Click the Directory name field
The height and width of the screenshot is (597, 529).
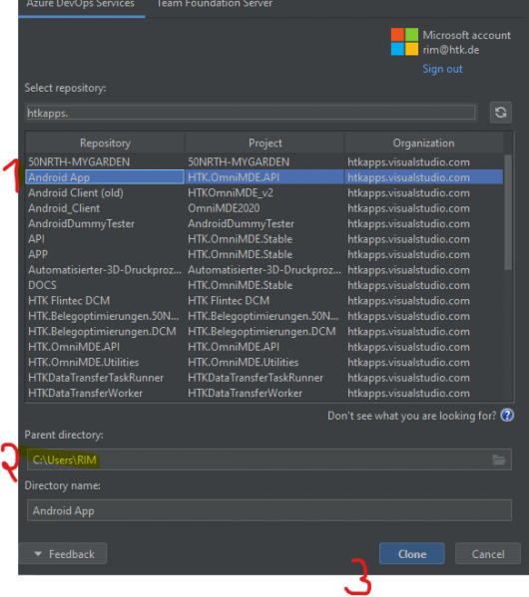[268, 510]
